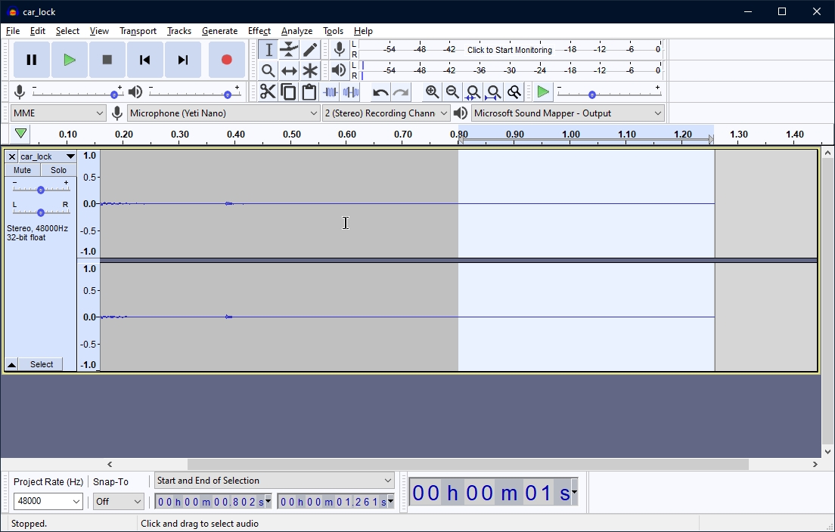Collapse the car_lock track with the arrow
Image resolution: width=835 pixels, height=532 pixels.
coord(11,365)
